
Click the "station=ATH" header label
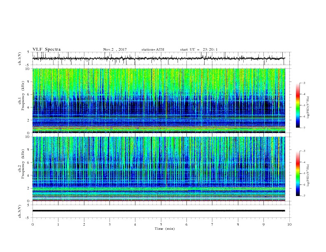coord(153,49)
